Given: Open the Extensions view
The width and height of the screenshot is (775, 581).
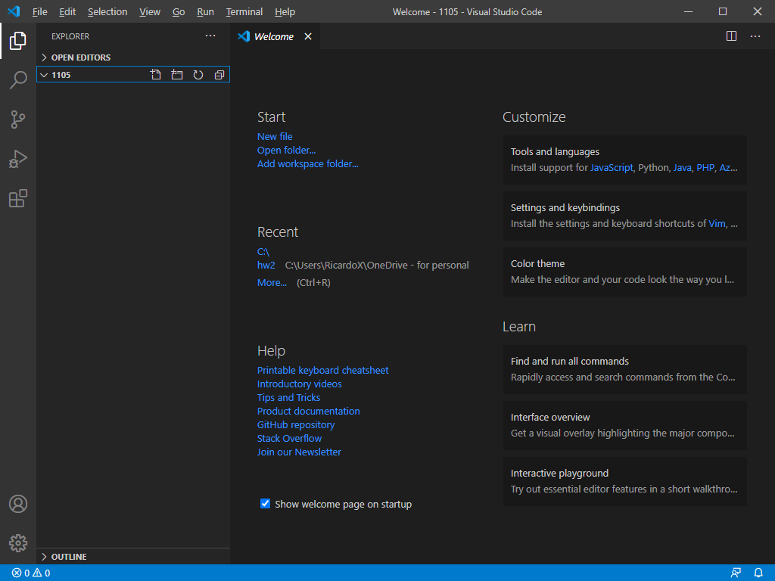Looking at the screenshot, I should click(x=18, y=198).
